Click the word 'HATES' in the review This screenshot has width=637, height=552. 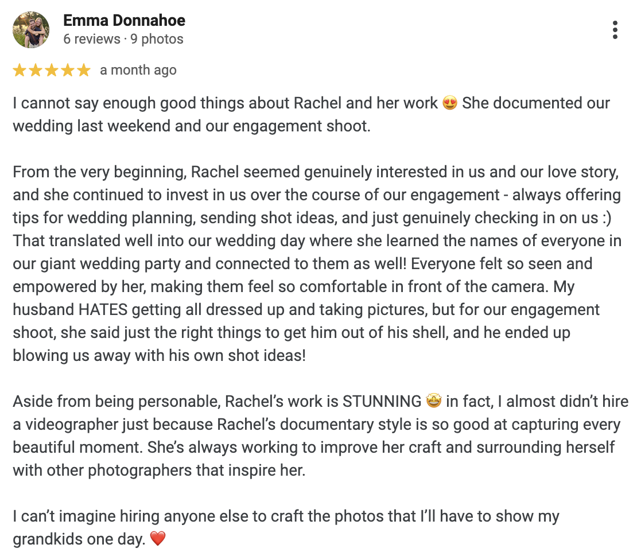pyautogui.click(x=103, y=310)
